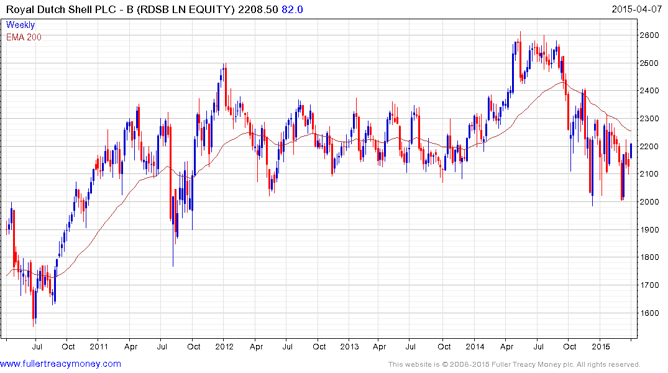Viewport: 668px width, 373px height.
Task: Click the www.fullertreacymoney.com link
Action: point(60,364)
